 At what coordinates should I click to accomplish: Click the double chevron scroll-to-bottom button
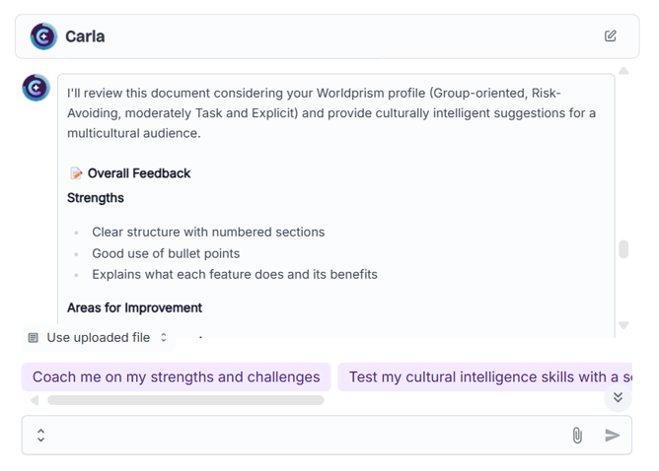(618, 397)
